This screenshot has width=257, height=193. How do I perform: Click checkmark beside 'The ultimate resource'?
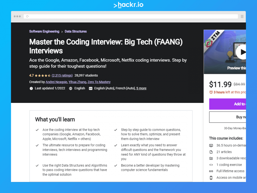point(37,145)
